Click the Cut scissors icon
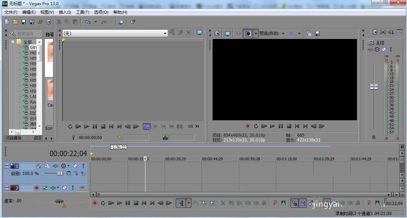Screen dimensions: 407x218 point(59,22)
